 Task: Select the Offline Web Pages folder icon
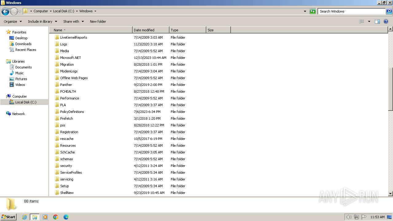coord(57,78)
